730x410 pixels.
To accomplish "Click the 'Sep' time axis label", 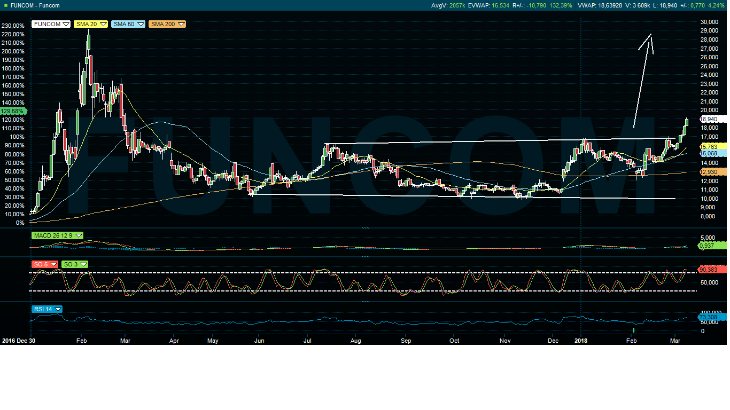I will coord(406,340).
